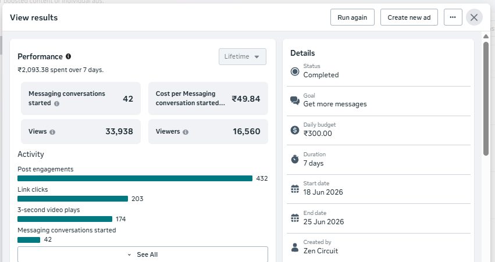Screen dimensions: 495x262
Task: Click the 33,938 Views value
Action: tap(119, 131)
